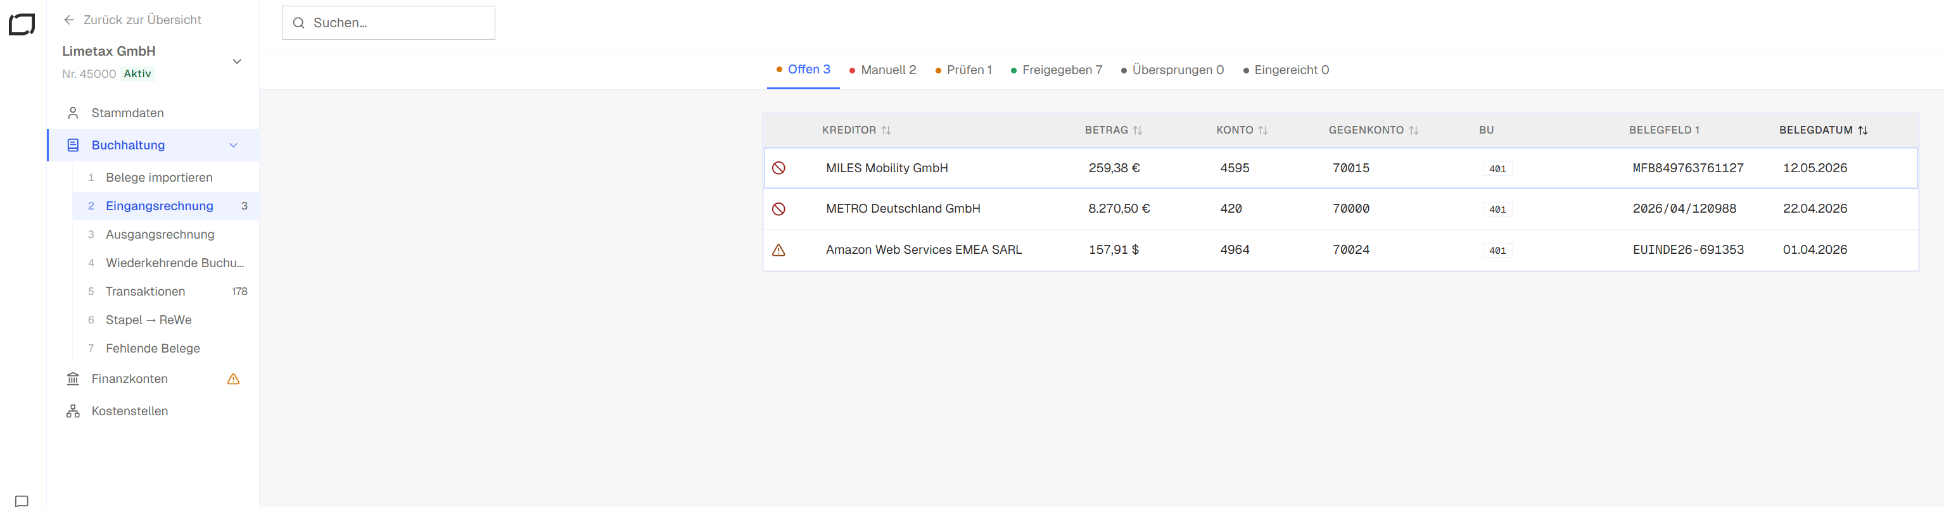Click the BU 401 badge on METRO row
The image size is (1944, 507).
[x=1497, y=210]
